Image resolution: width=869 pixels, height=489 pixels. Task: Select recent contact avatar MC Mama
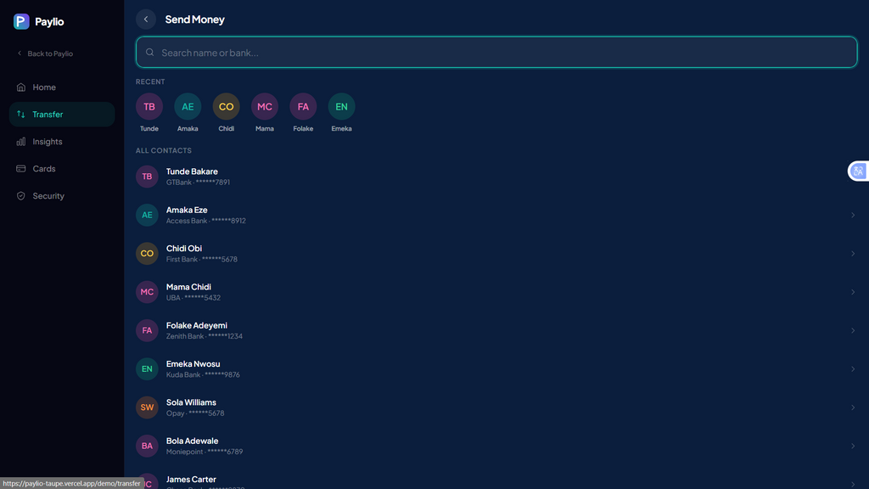coord(265,106)
